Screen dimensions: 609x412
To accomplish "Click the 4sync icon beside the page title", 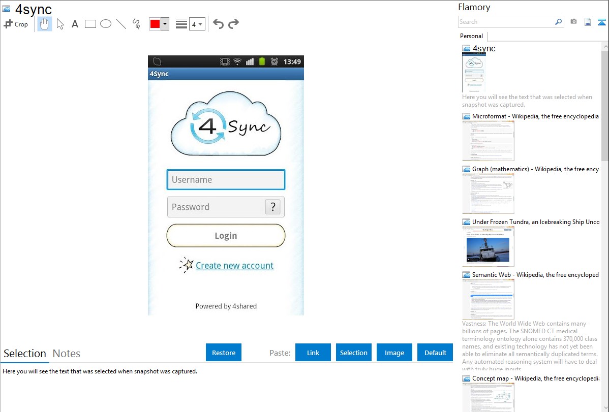I will [x=6, y=9].
